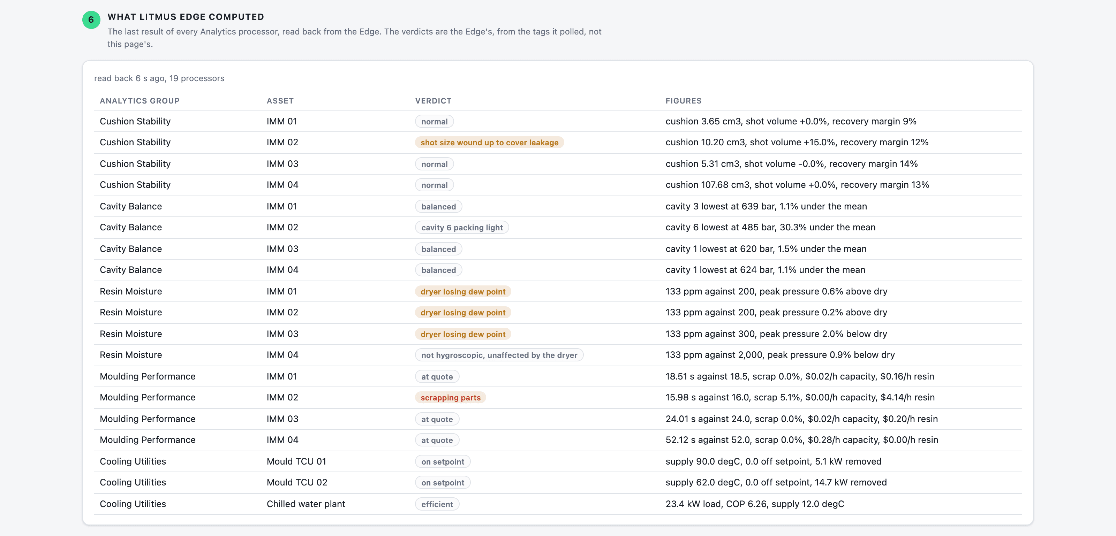Click 'Cushion Stability' in the IMM 02 row

(x=135, y=142)
